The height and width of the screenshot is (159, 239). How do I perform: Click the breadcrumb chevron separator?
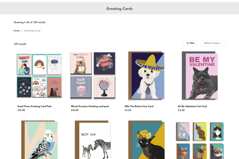(22, 31)
